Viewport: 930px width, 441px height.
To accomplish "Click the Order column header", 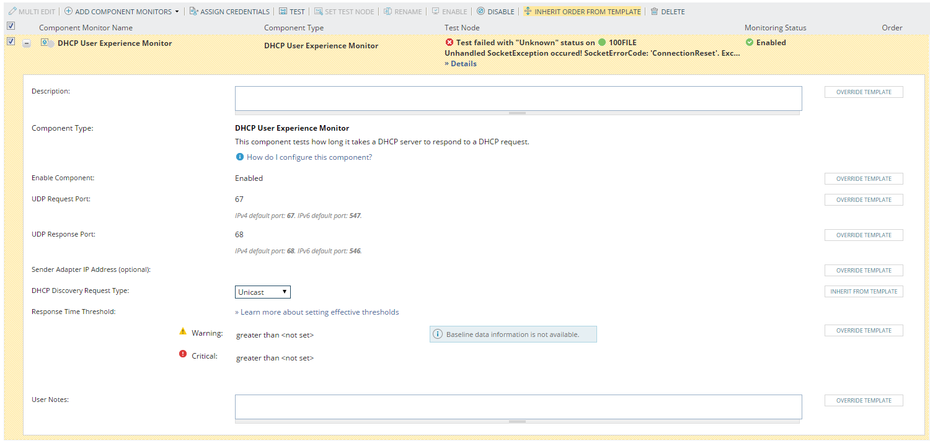I will click(x=892, y=28).
